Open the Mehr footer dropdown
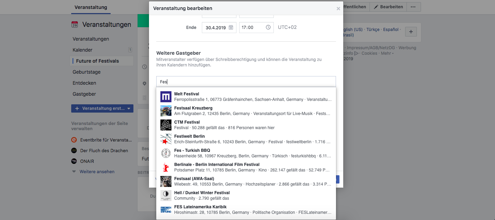495x220 pixels. tap(387, 53)
